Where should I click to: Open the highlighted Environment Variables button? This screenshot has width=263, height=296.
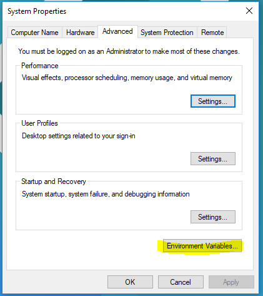(202, 246)
